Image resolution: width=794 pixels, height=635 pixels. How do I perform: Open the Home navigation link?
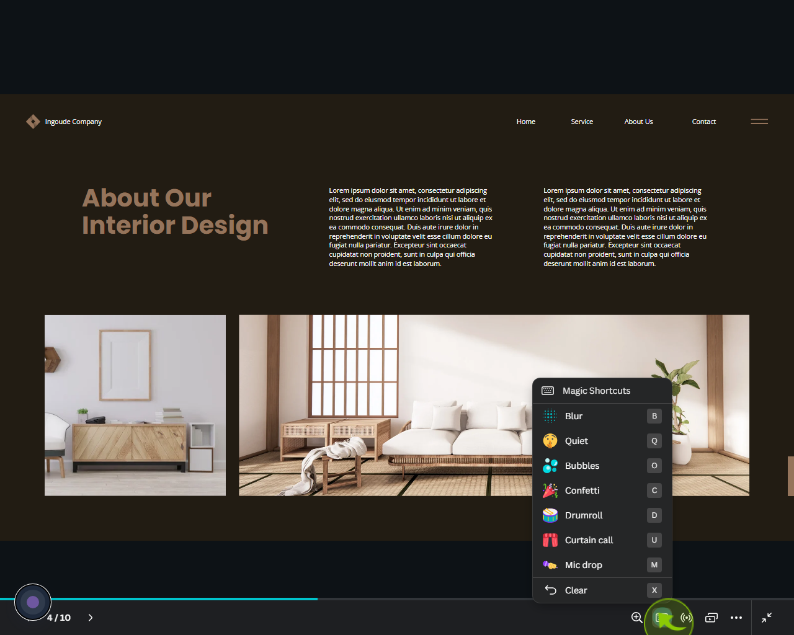coord(526,122)
